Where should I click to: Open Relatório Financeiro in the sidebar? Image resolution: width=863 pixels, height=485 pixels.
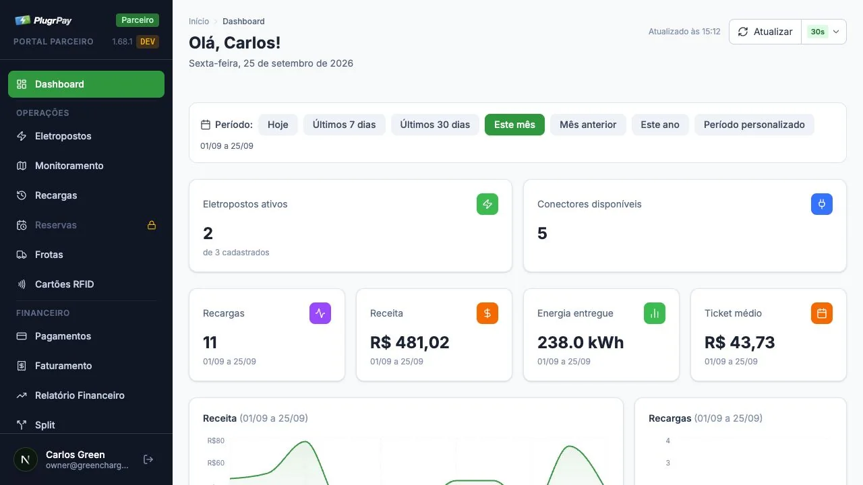coord(86,395)
